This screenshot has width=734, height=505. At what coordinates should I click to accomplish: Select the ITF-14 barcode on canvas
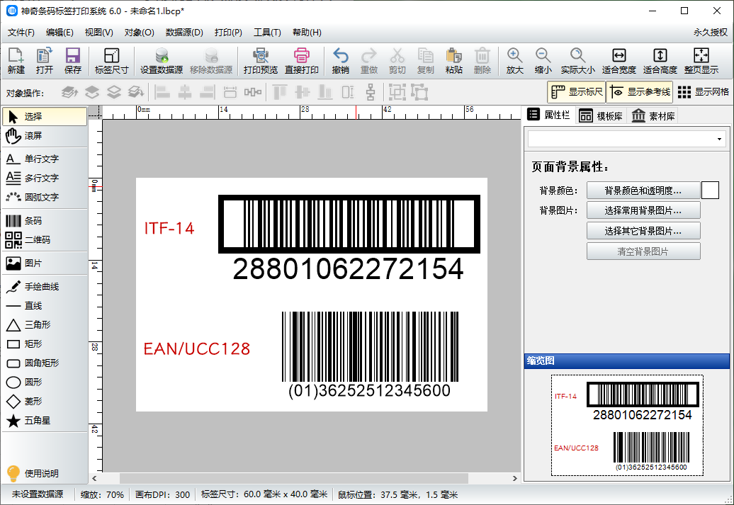click(x=349, y=238)
